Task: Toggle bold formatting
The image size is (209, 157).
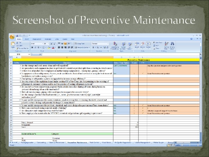Action: tap(32, 47)
